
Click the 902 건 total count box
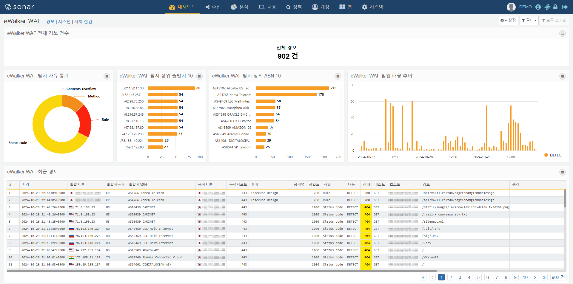[558, 277]
